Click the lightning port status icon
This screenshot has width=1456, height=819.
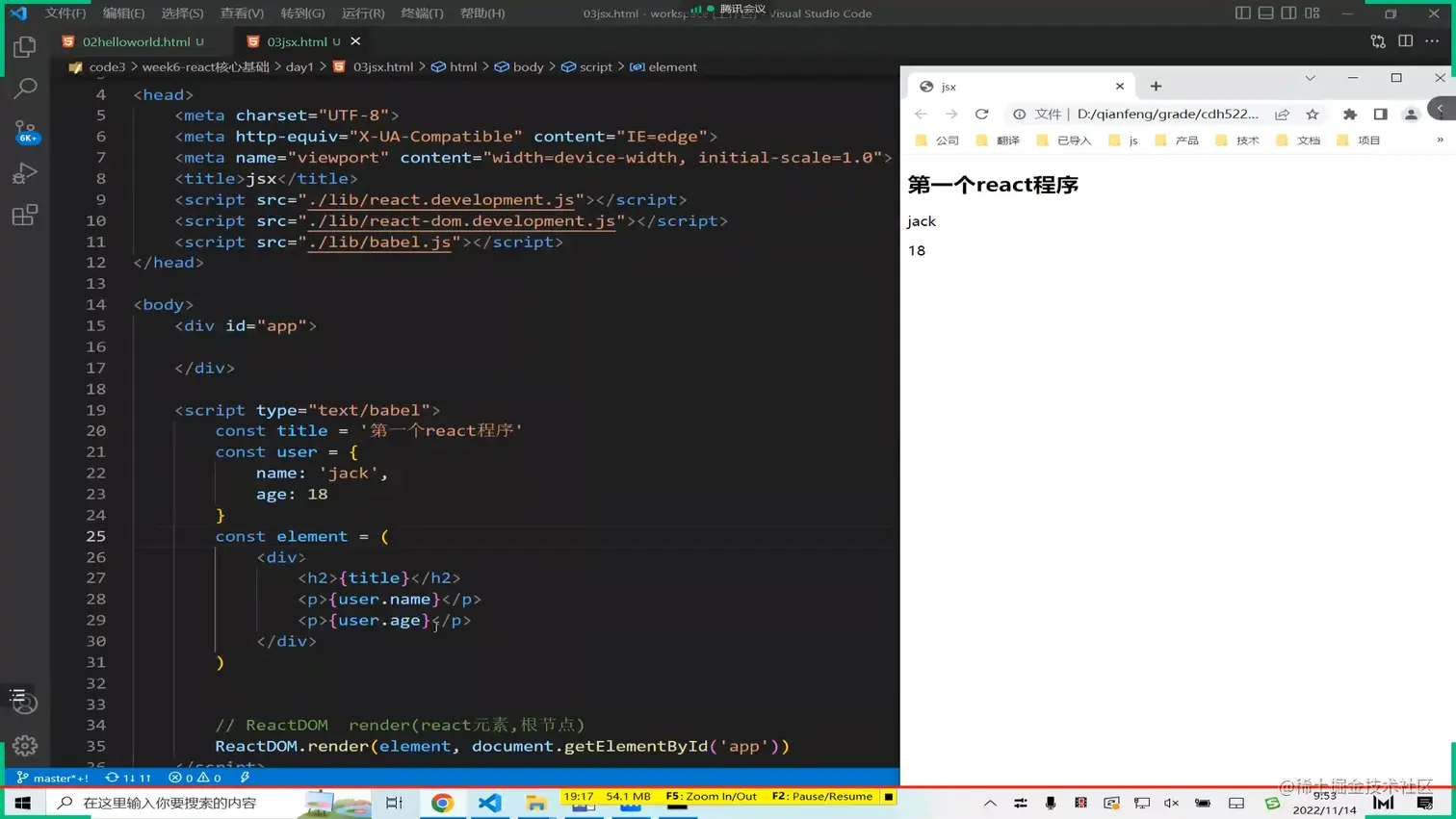click(x=245, y=778)
